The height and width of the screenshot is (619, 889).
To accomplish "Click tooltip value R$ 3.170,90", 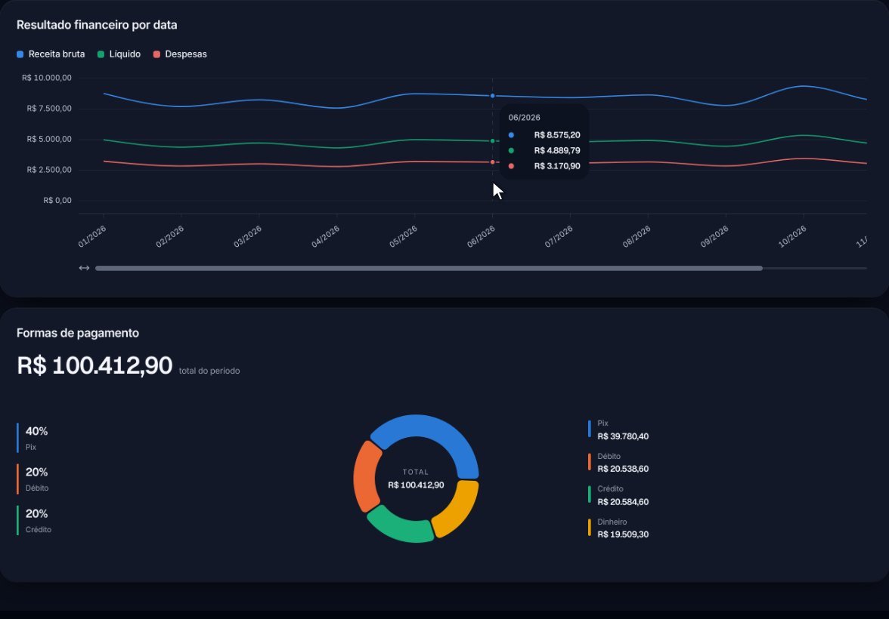I will point(556,166).
